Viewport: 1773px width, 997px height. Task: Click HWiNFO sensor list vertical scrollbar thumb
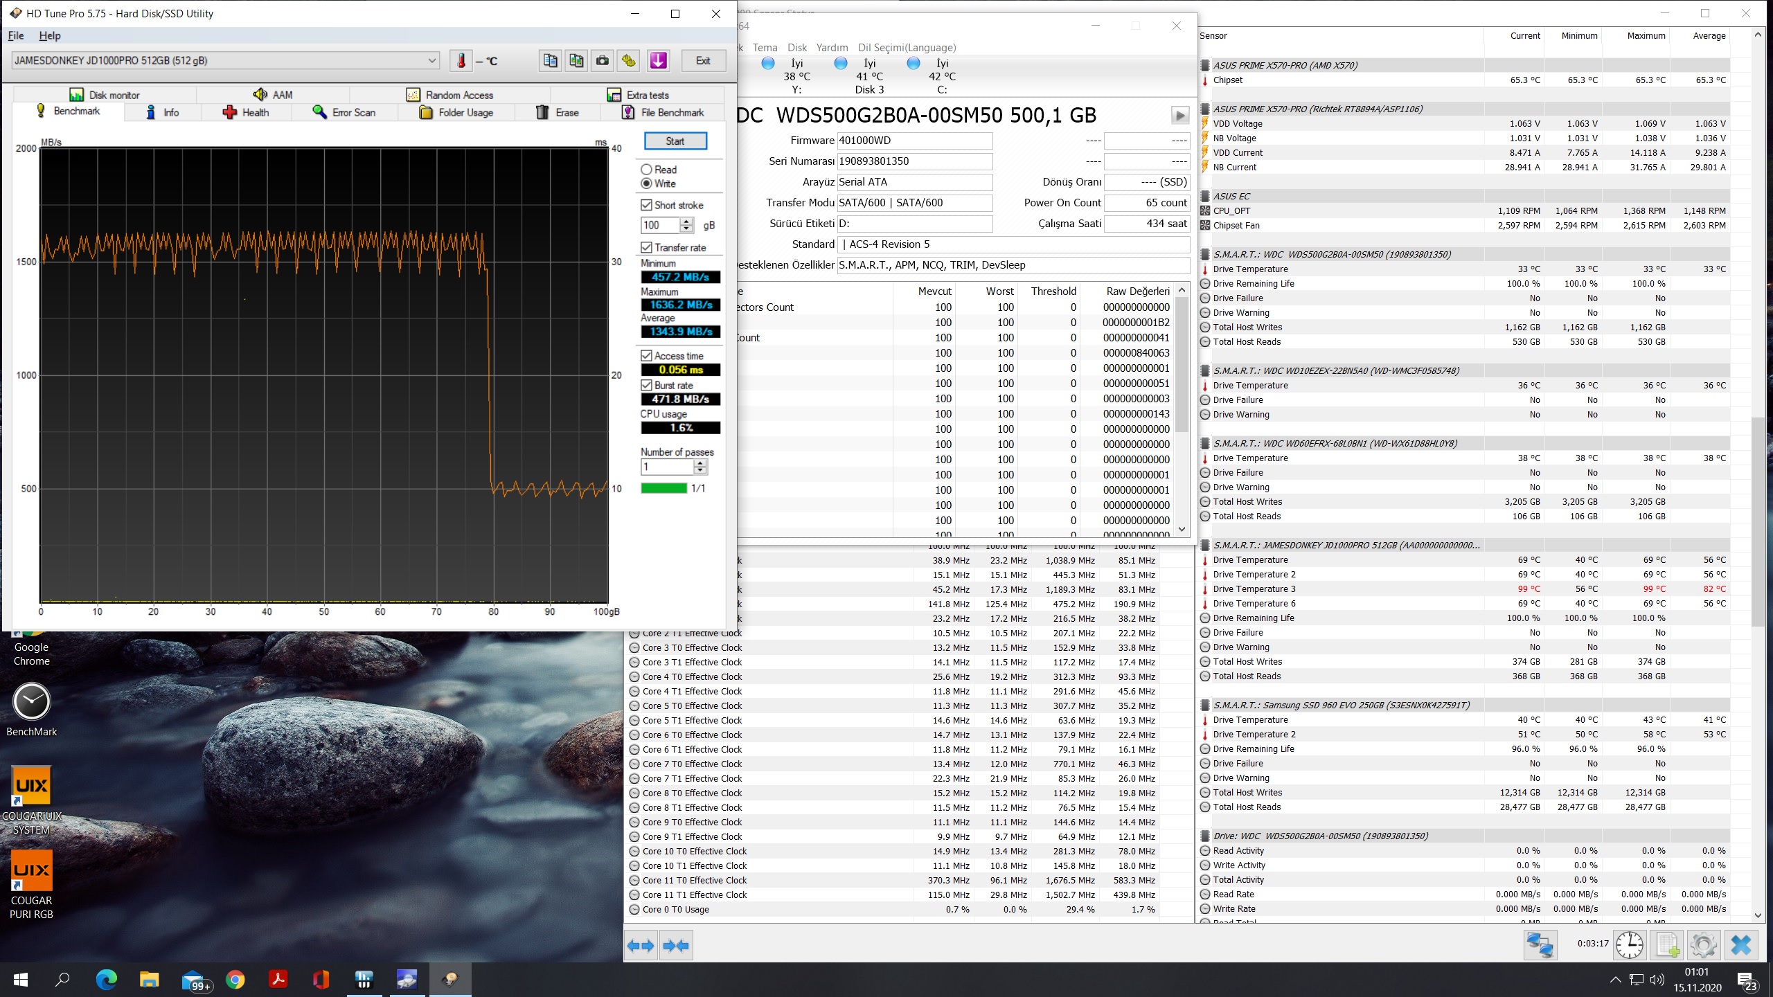[x=1758, y=522]
